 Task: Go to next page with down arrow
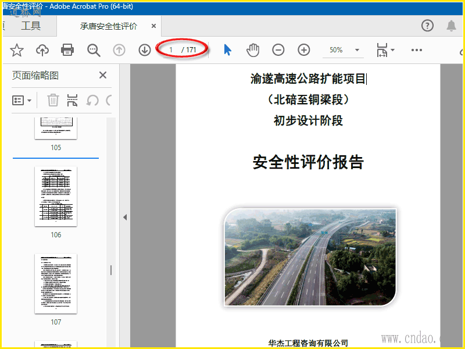click(x=145, y=50)
